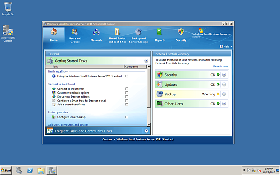Open Using the Windows Small Business Server 2011 Standard task

(x=91, y=76)
